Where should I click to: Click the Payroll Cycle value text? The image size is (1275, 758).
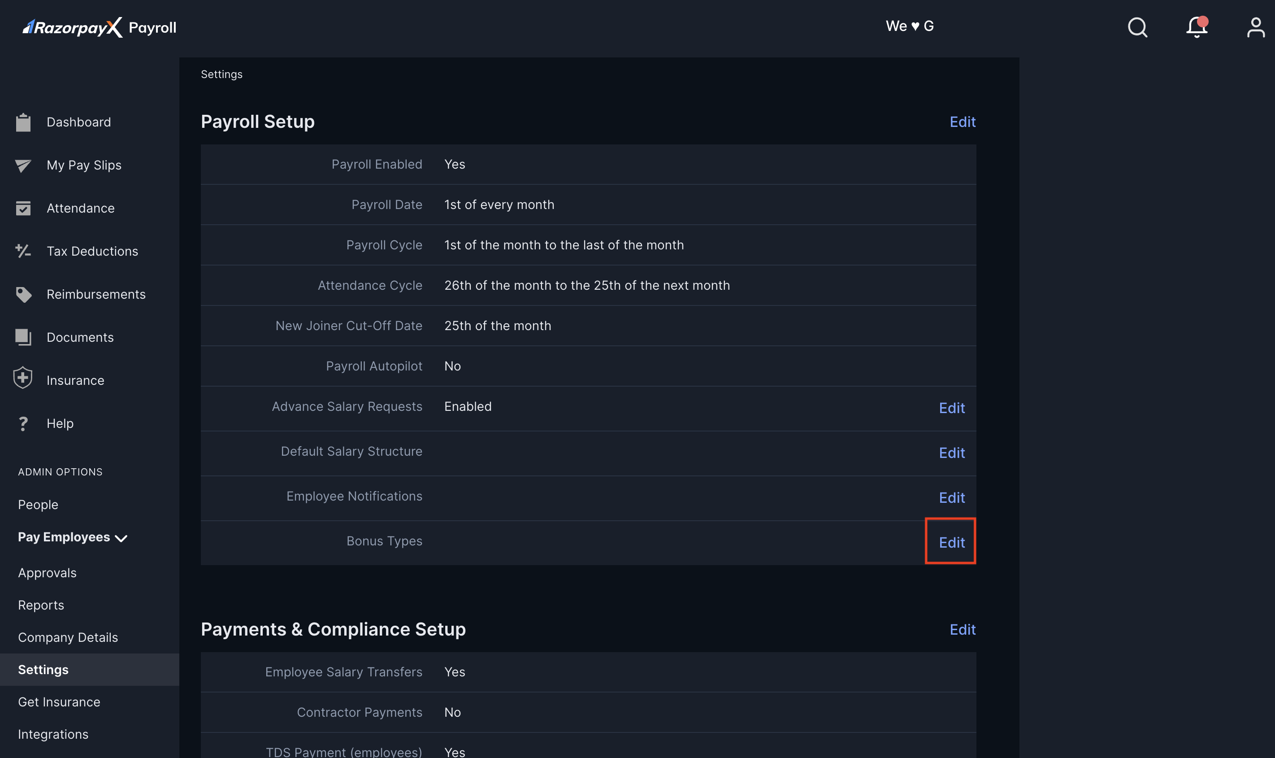(564, 244)
